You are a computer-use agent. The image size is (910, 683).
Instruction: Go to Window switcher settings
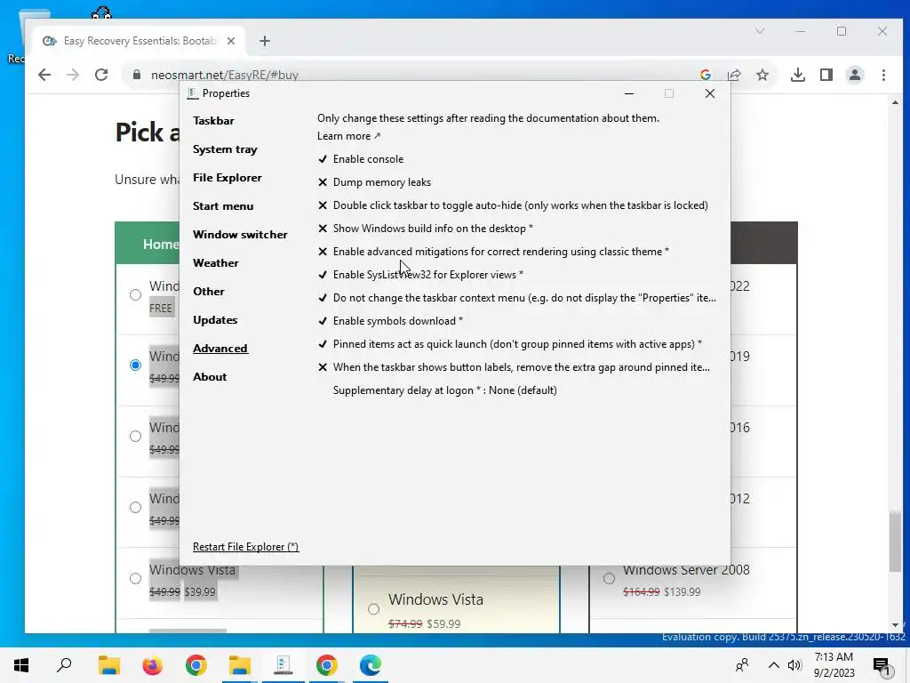[240, 235]
